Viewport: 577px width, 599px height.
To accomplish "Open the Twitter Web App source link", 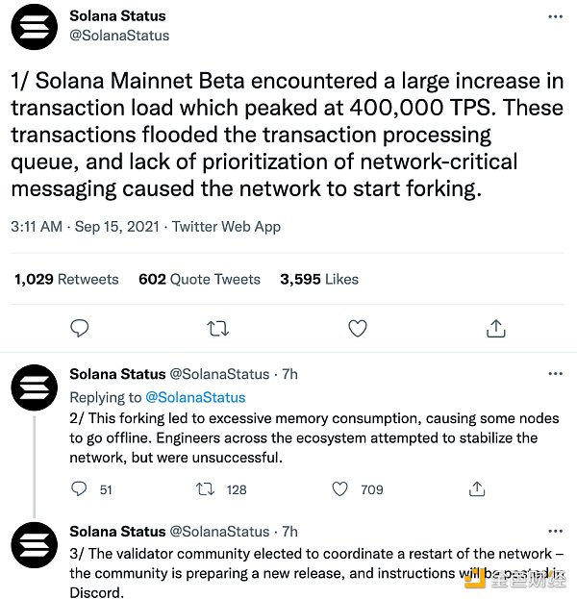I will point(226,227).
